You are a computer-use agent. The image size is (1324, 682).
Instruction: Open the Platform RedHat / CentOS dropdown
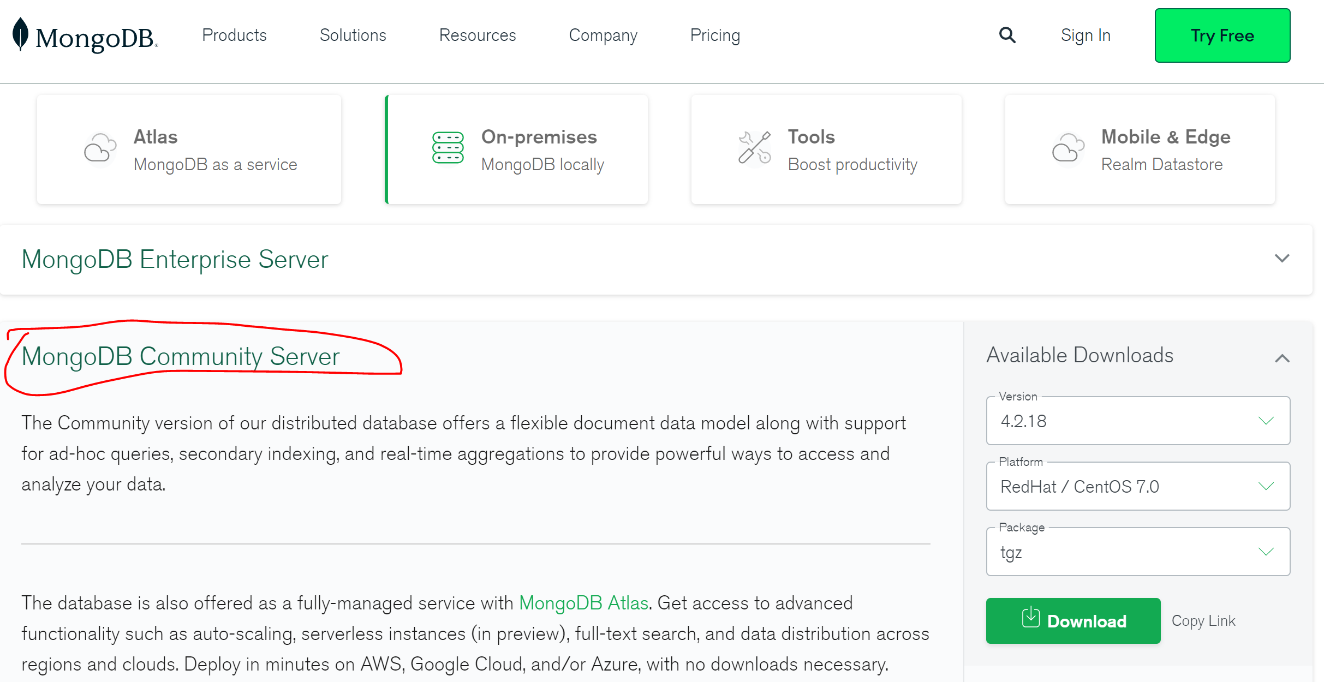pyautogui.click(x=1138, y=486)
